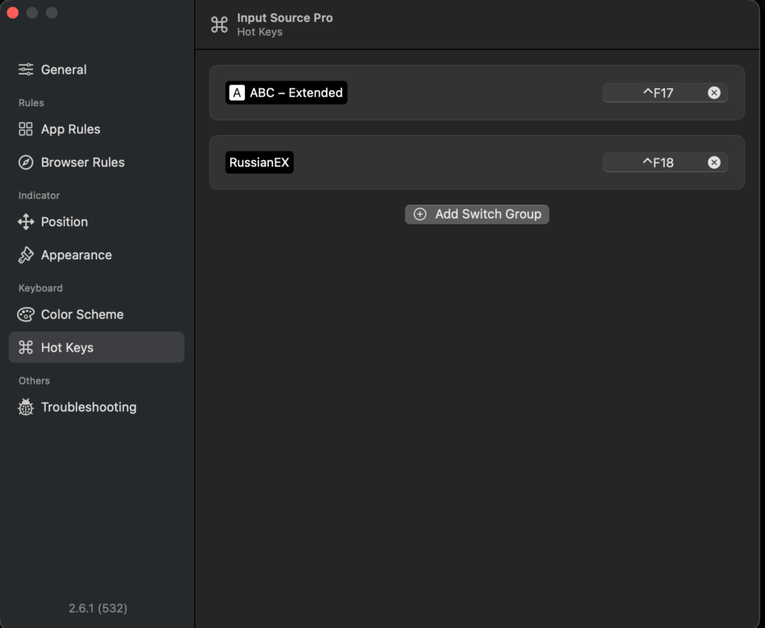
Task: Click the Position arrows icon
Action: (x=26, y=222)
